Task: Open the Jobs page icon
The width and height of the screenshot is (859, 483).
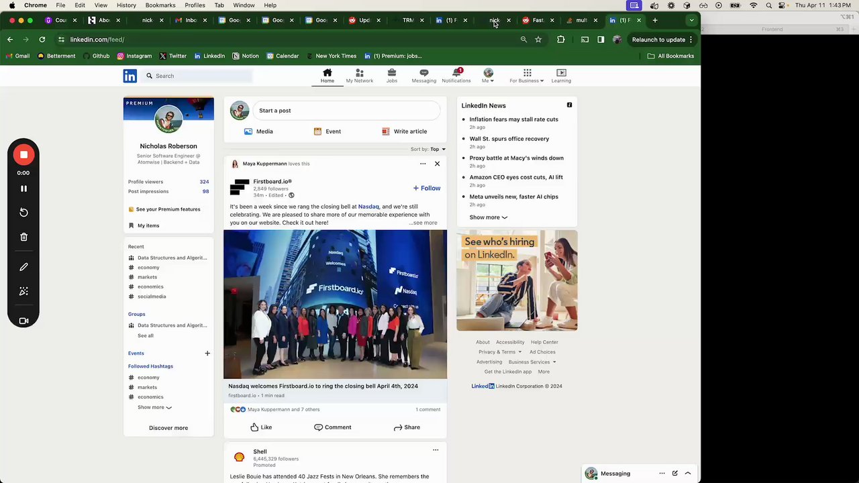Action: (392, 76)
